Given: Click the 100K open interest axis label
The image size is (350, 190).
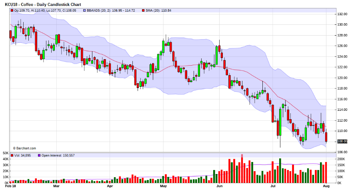Looking at the screenshot, I should (341, 171).
